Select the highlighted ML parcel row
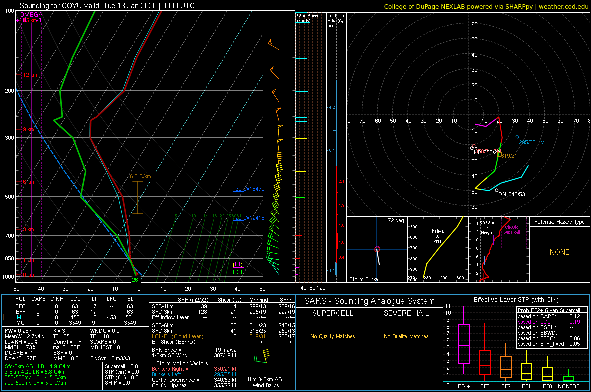The image size is (591, 392). tap(75, 317)
